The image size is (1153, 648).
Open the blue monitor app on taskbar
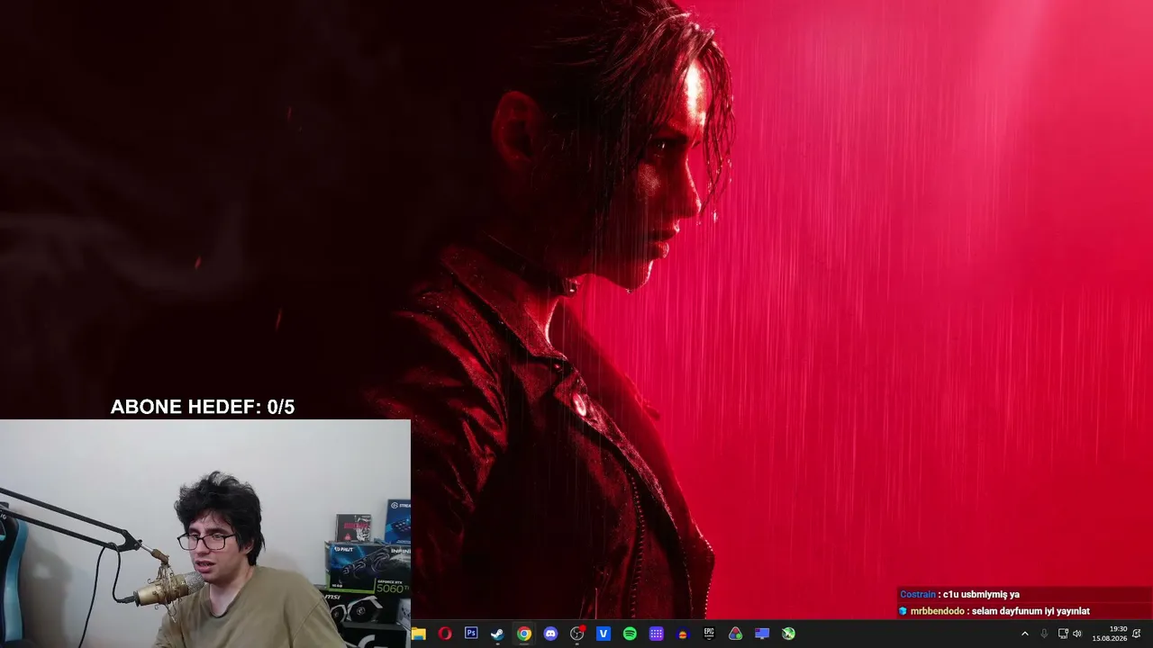pyautogui.click(x=762, y=634)
